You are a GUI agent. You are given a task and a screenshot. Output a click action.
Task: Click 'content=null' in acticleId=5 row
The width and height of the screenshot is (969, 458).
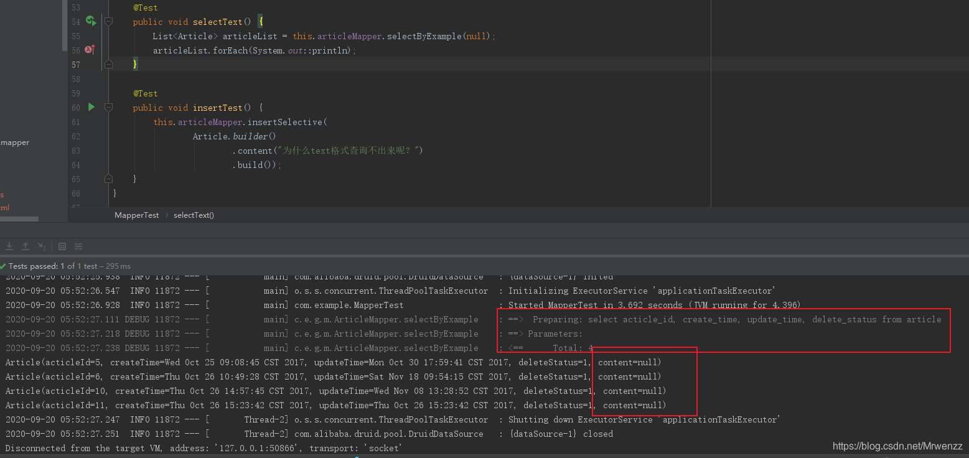pyautogui.click(x=627, y=362)
